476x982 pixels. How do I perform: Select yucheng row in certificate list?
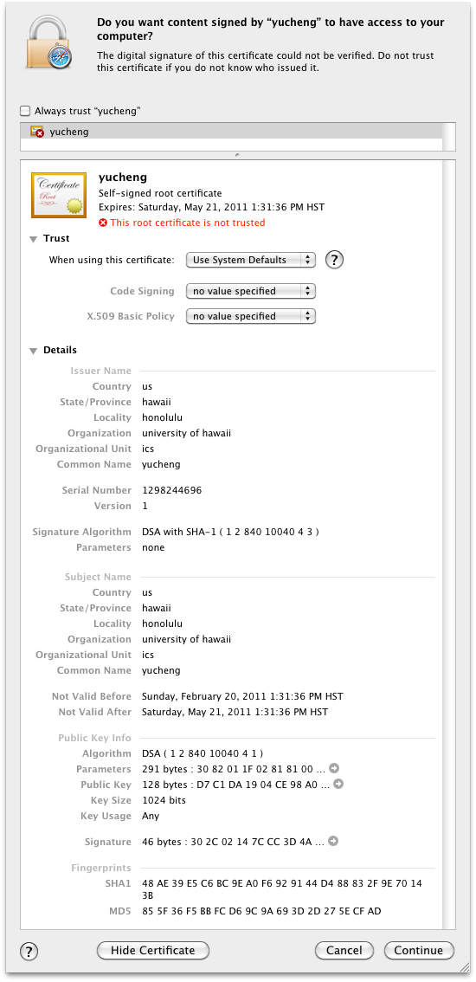(231, 132)
